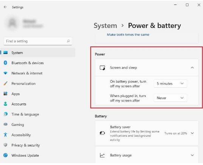203x165 pixels.
Task: Click the search magnifier icon
Action: pos(68,41)
